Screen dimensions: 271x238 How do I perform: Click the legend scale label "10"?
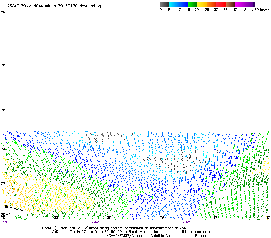pyautogui.click(x=179, y=10)
